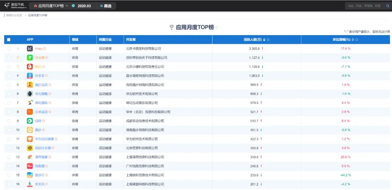Image resolution: width=392 pixels, height=190 pixels.
Task: Click the search magnifier icon
Action: point(388,6)
